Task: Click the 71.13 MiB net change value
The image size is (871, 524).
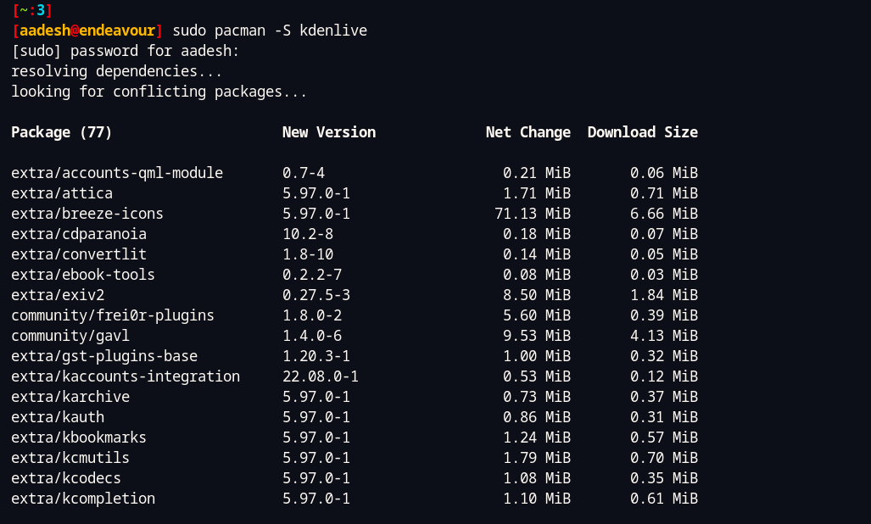Action: click(x=532, y=214)
